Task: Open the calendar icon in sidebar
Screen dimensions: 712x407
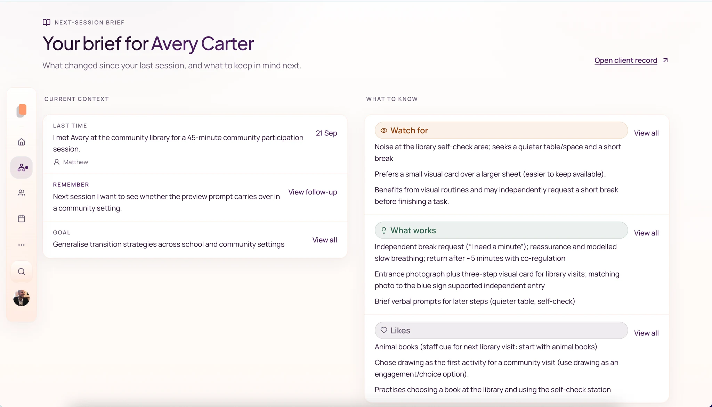Action: (x=22, y=218)
